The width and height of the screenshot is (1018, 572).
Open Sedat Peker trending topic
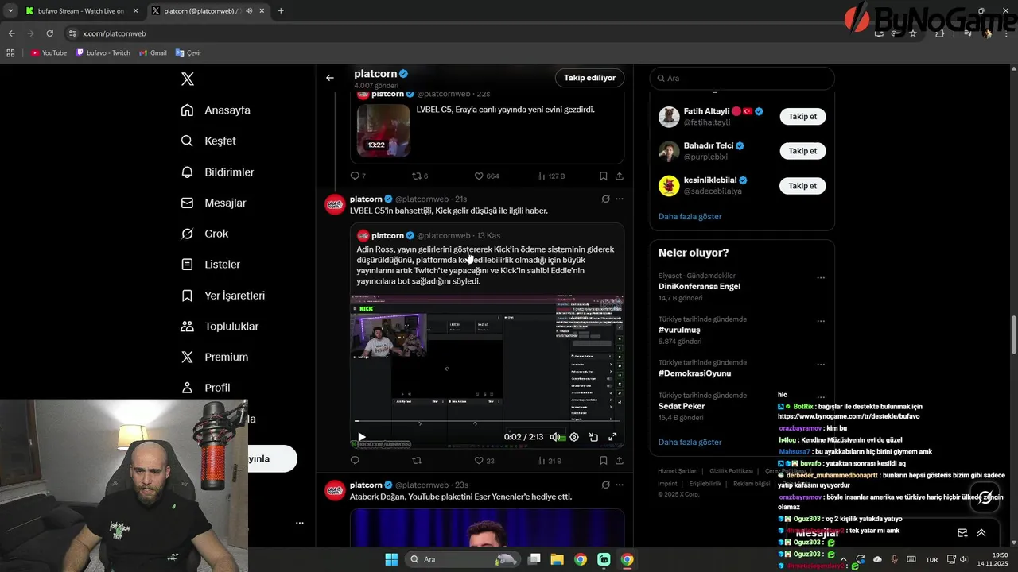(x=682, y=406)
